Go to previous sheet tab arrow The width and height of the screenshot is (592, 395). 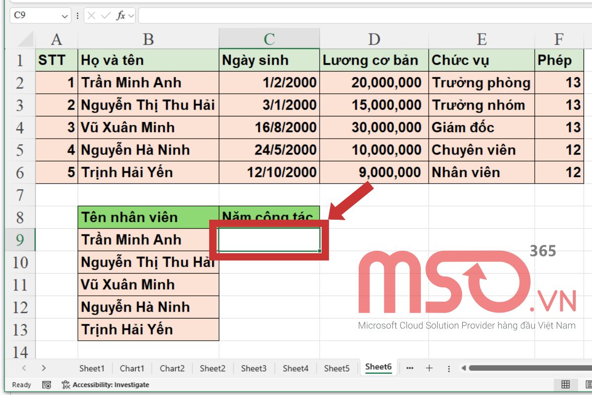pyautogui.click(x=24, y=368)
